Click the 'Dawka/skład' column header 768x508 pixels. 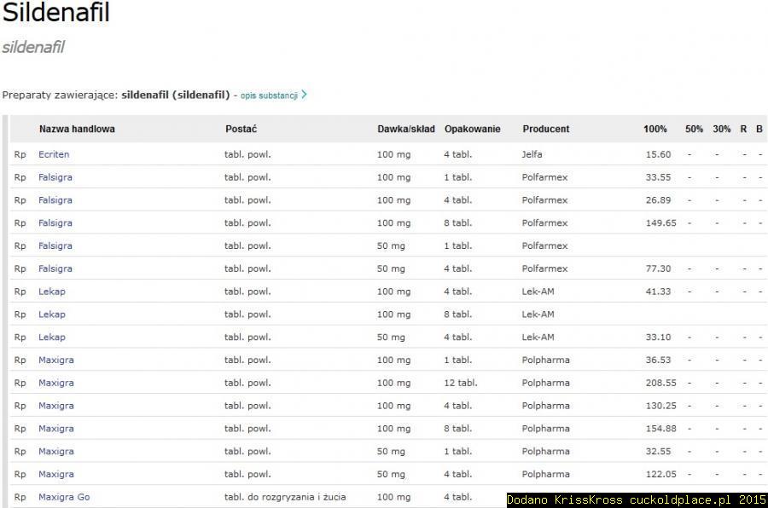point(405,129)
